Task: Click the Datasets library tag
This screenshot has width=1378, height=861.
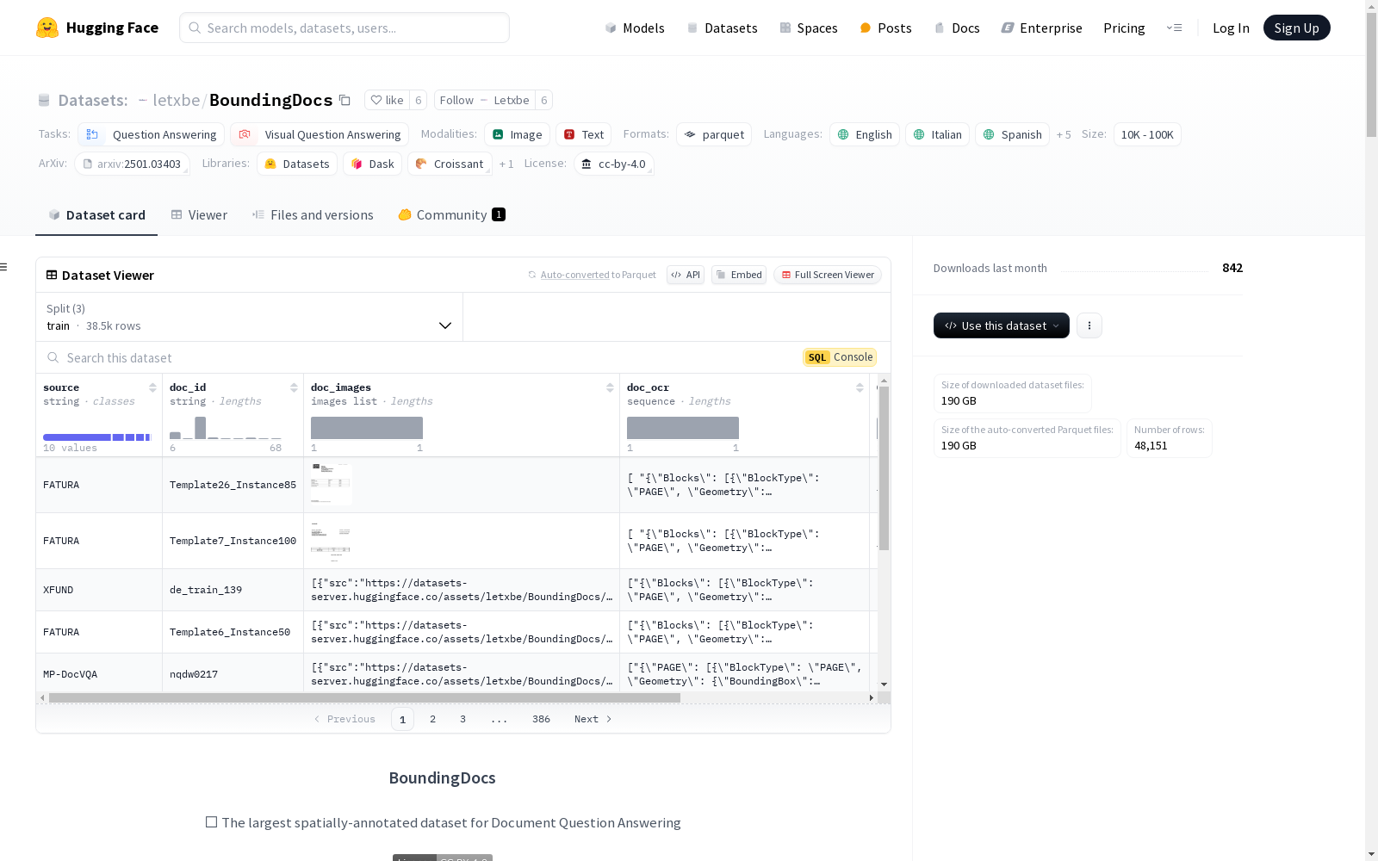Action: [297, 164]
